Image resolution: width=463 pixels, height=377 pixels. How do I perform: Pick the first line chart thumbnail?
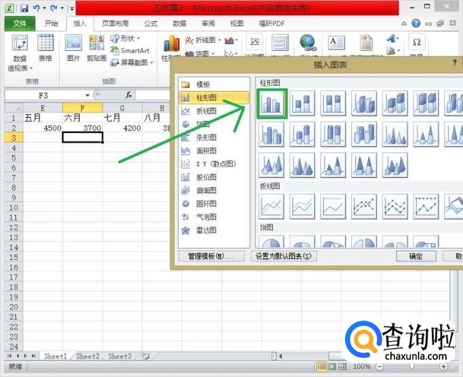272,206
